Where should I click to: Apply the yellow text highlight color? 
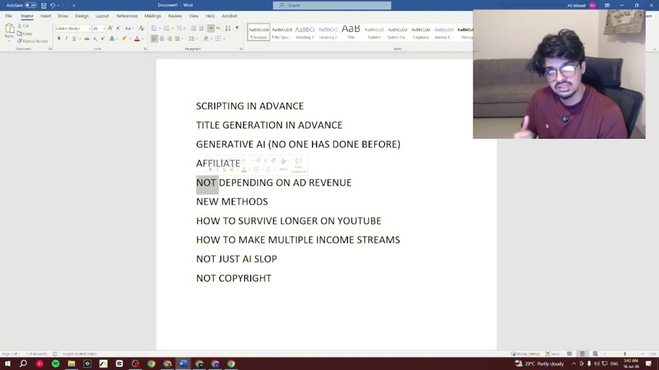click(124, 39)
